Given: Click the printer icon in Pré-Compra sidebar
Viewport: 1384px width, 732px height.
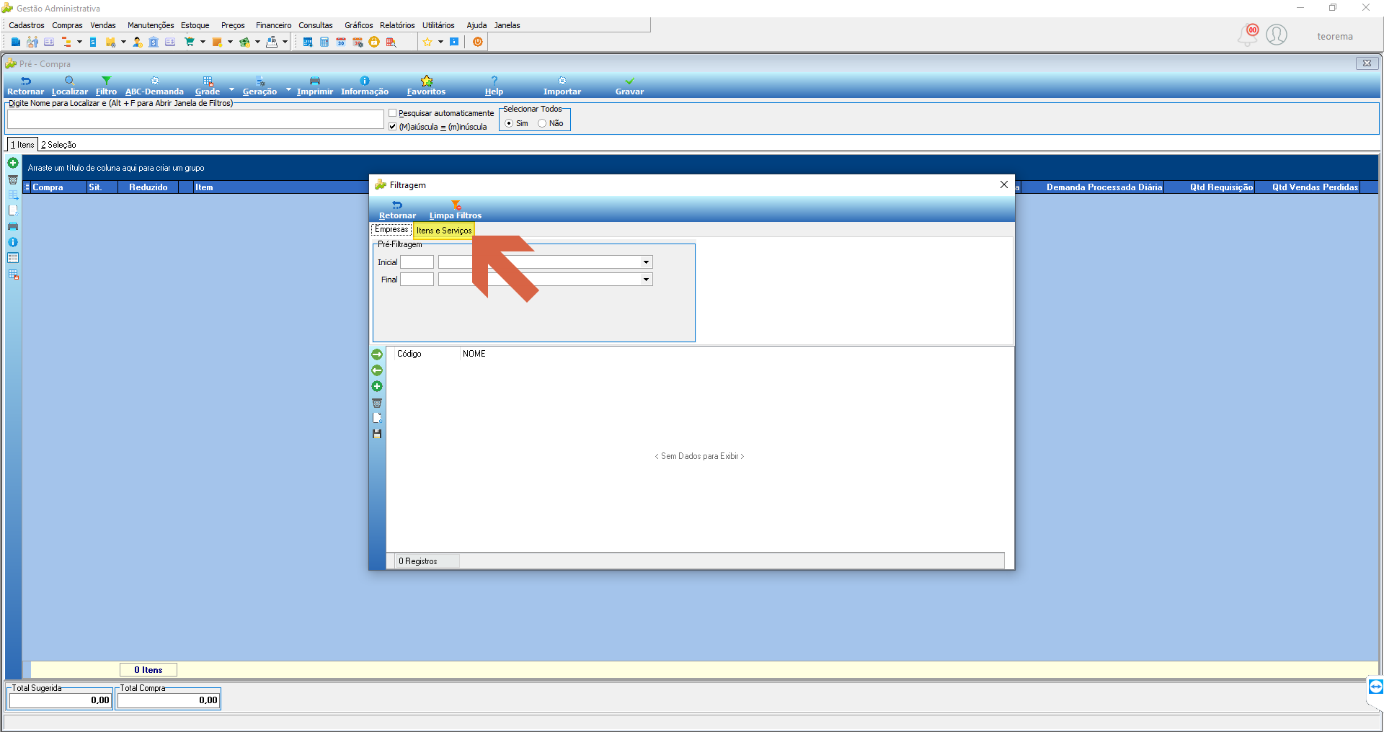Looking at the screenshot, I should pyautogui.click(x=13, y=226).
